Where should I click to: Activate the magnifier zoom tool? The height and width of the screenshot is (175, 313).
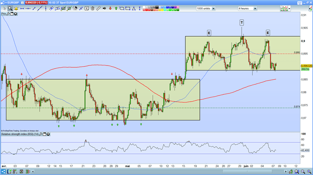tap(10, 9)
